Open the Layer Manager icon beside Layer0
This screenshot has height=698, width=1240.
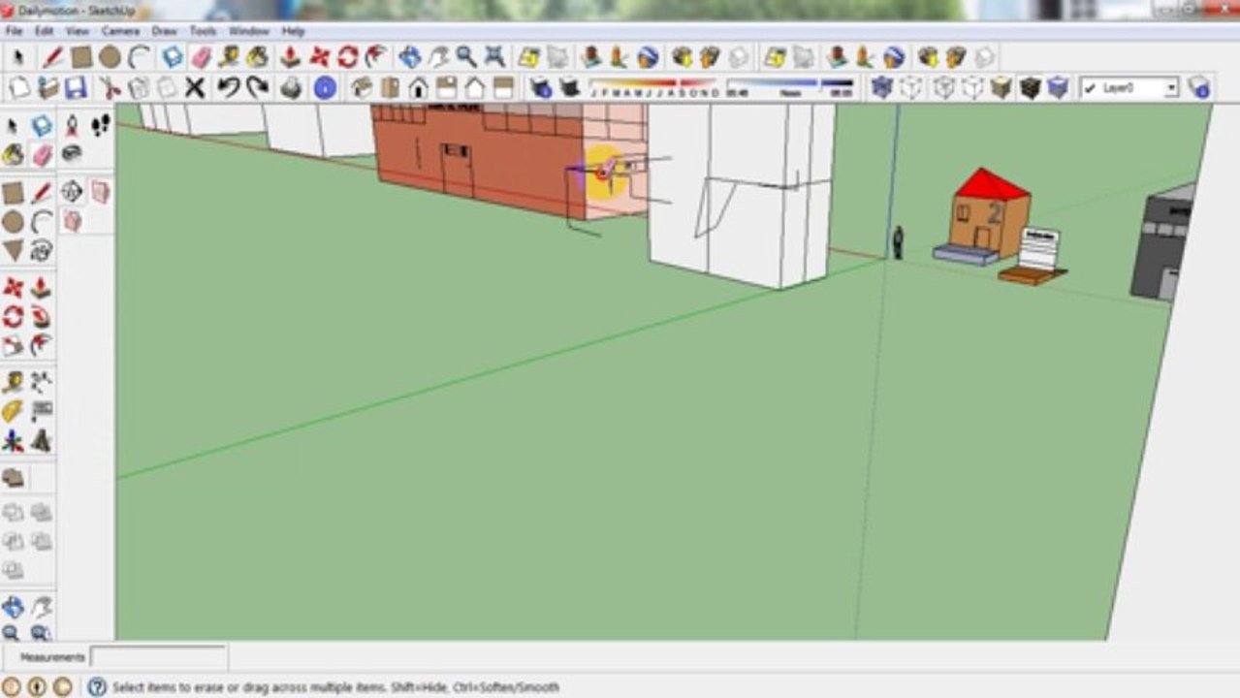coord(1199,88)
